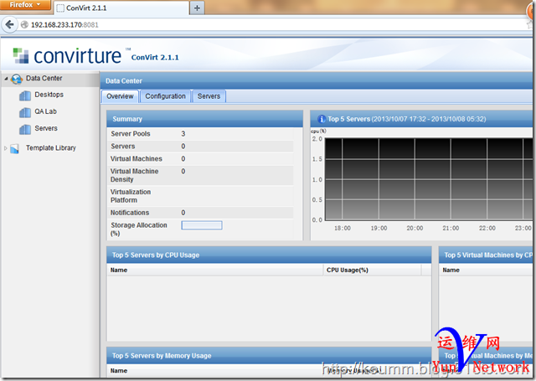Select the Data Center tree label
536x381 pixels.
click(x=44, y=78)
